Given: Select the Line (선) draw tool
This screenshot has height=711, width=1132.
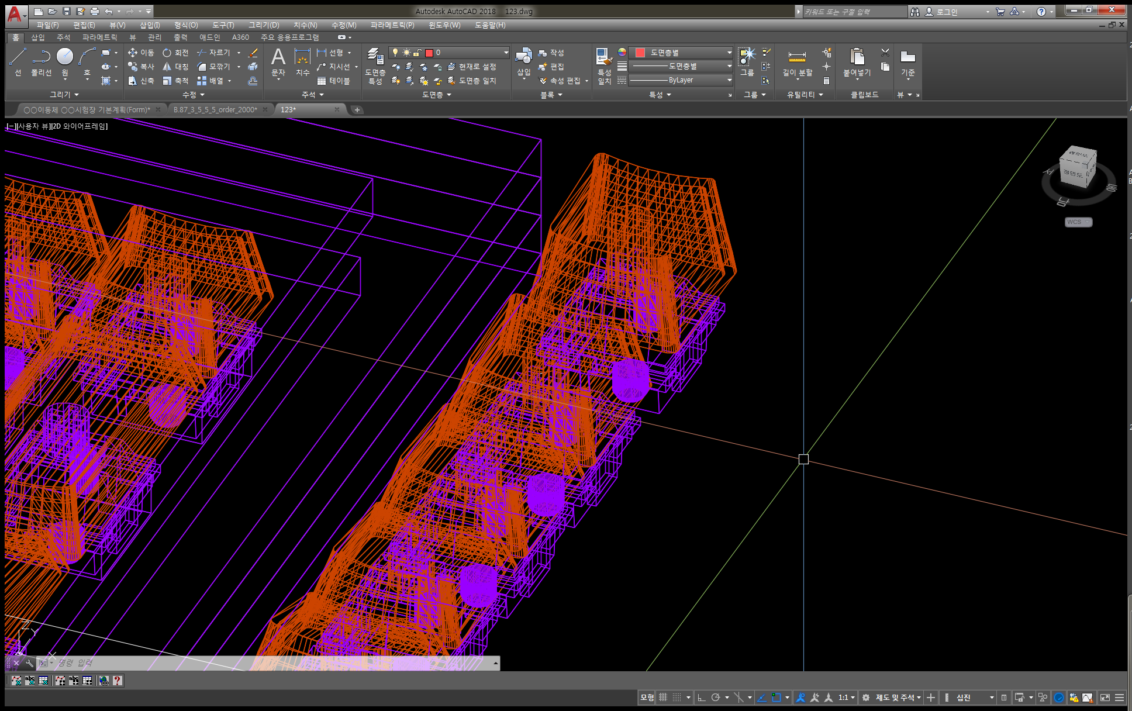Looking at the screenshot, I should click(x=18, y=62).
